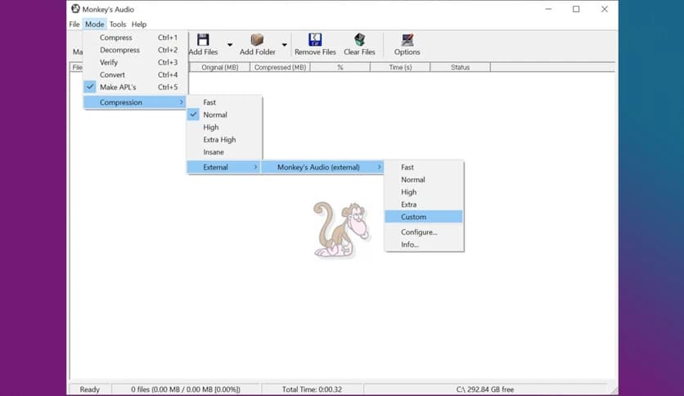The image size is (684, 396).
Task: Select Extra High compression level
Action: pyautogui.click(x=224, y=140)
